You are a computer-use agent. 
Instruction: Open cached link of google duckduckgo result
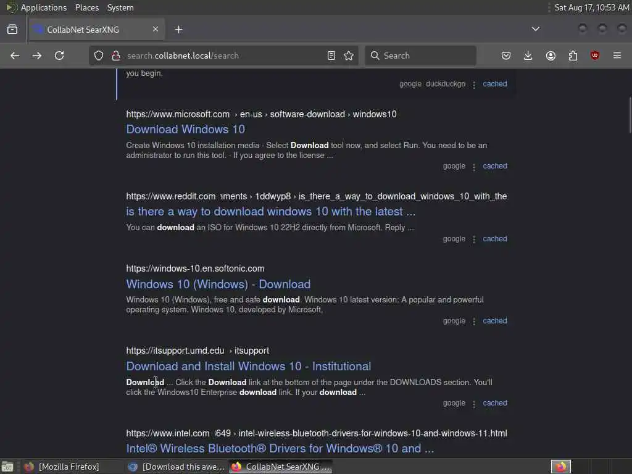pyautogui.click(x=494, y=84)
